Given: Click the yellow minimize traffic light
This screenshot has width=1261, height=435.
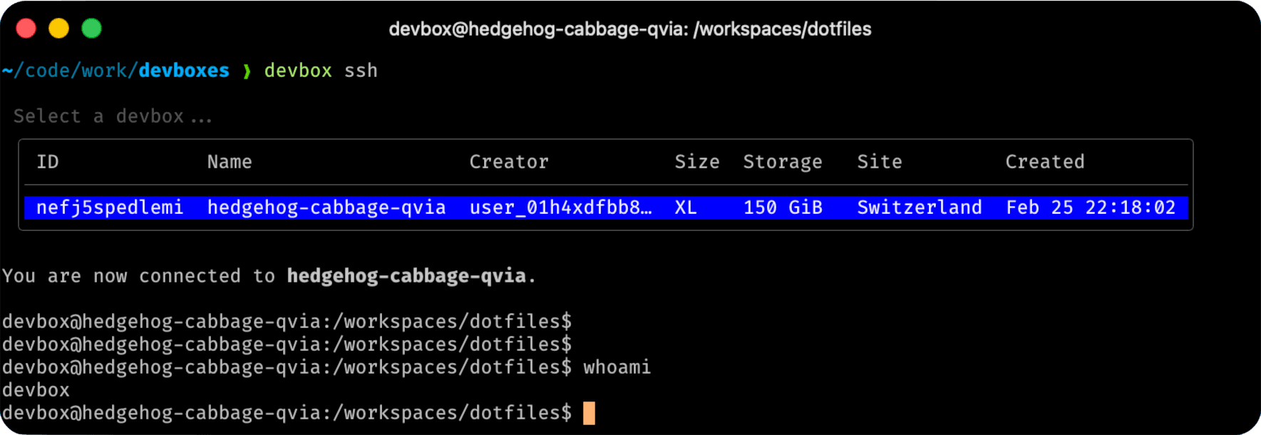Looking at the screenshot, I should (58, 28).
